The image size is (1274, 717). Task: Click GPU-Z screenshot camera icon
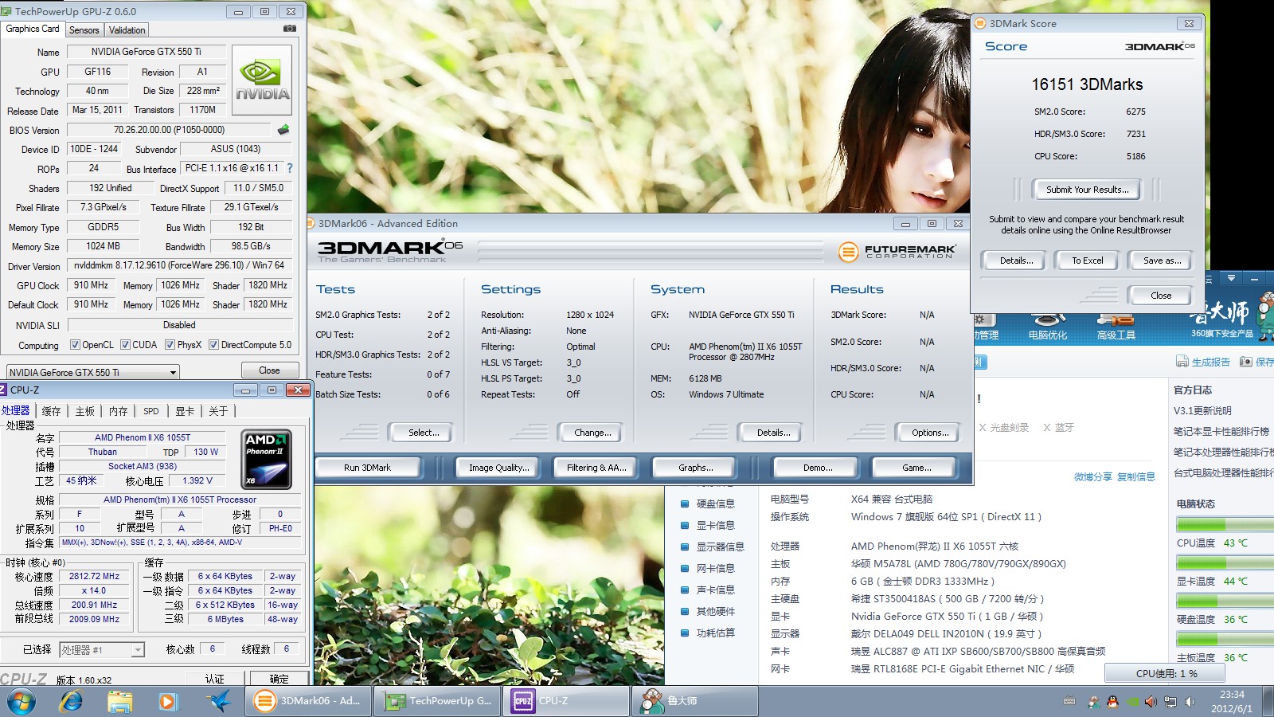(290, 29)
